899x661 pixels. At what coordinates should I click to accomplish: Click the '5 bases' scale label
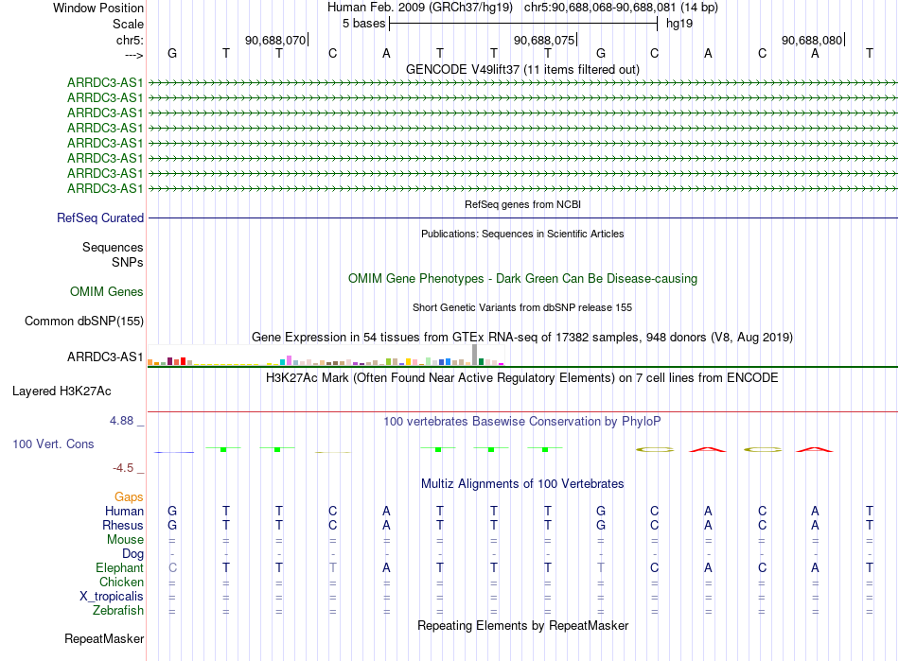tap(363, 24)
